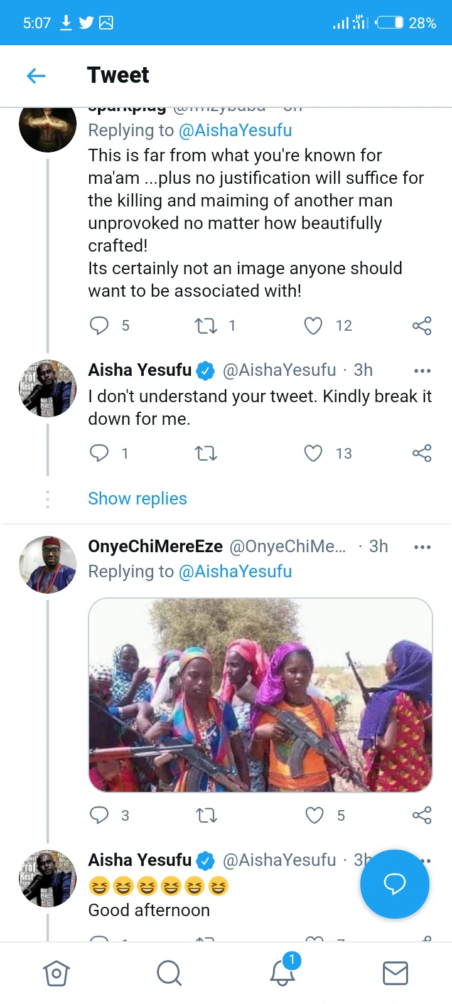Viewport: 452px width, 1004px height.
Task: Go to the Home tab
Action: [x=56, y=973]
